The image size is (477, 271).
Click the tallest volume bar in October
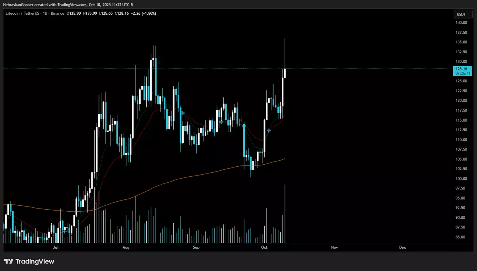coord(285,215)
